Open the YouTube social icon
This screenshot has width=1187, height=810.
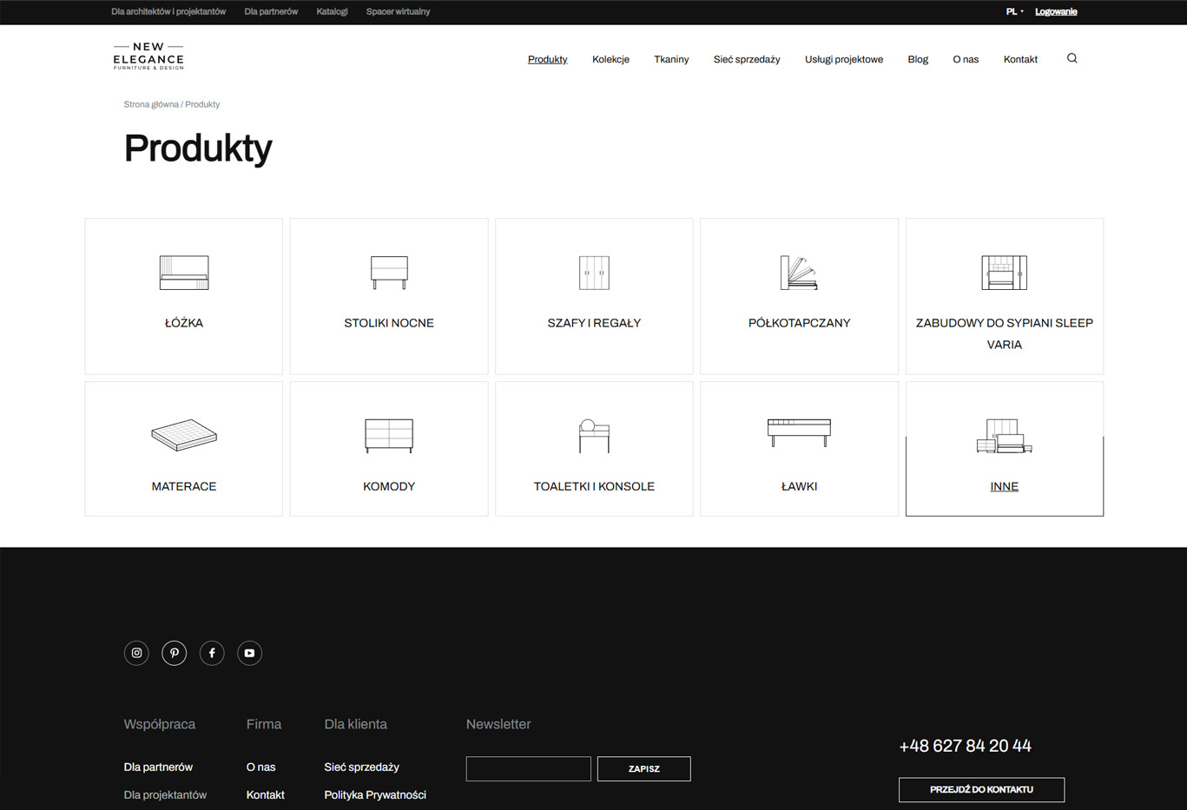click(249, 653)
